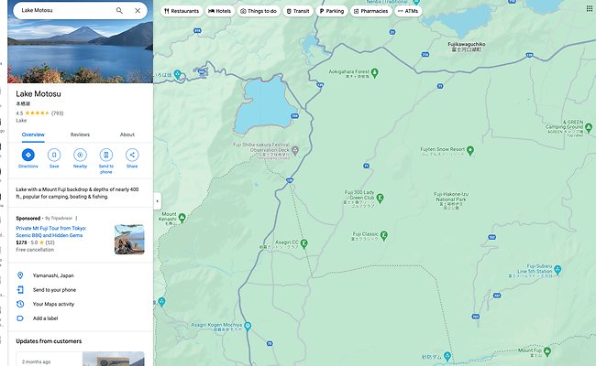Click the Updates from customers heading
Image resolution: width=596 pixels, height=366 pixels.
[49, 341]
